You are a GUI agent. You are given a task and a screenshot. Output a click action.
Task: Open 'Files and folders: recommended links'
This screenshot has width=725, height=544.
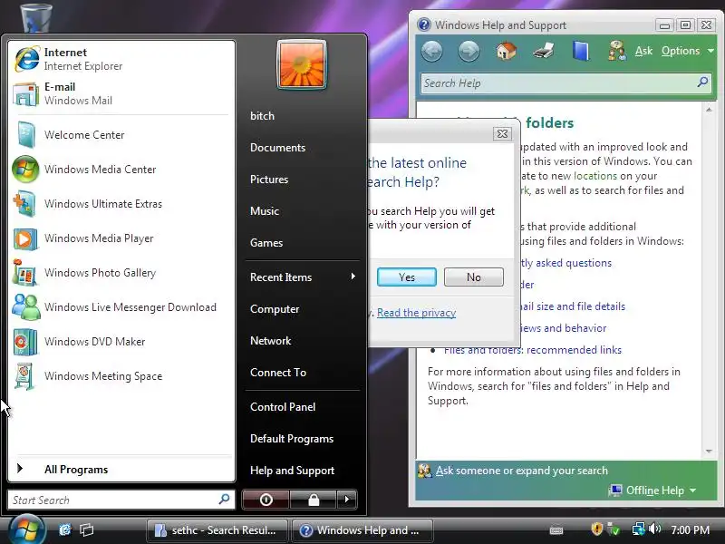click(x=533, y=350)
